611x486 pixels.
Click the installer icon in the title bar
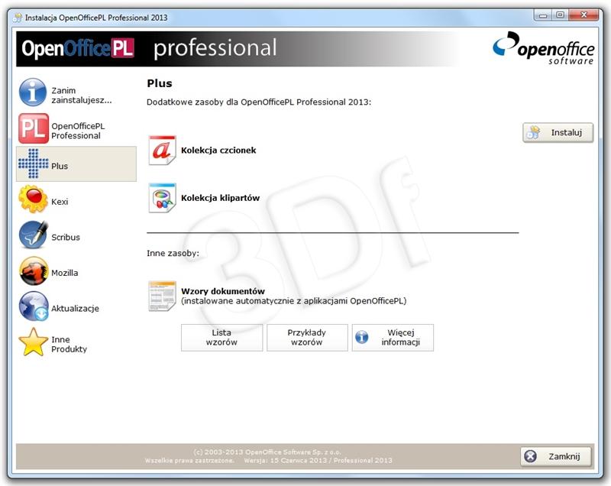point(18,18)
